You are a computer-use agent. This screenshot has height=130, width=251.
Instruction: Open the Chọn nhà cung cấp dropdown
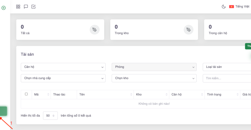tap(63, 78)
